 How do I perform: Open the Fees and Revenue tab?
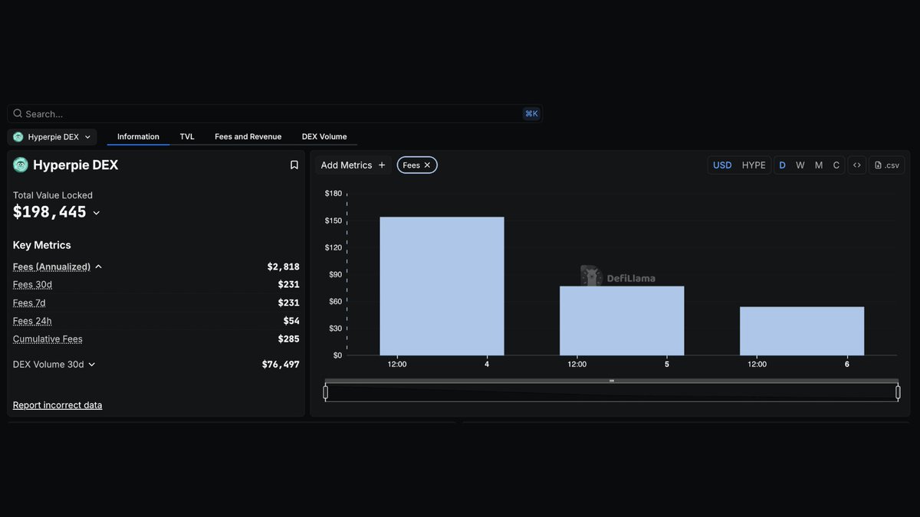click(248, 136)
